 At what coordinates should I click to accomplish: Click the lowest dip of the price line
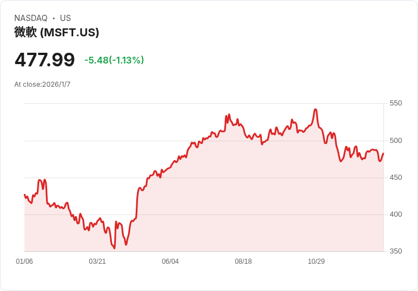(x=114, y=248)
